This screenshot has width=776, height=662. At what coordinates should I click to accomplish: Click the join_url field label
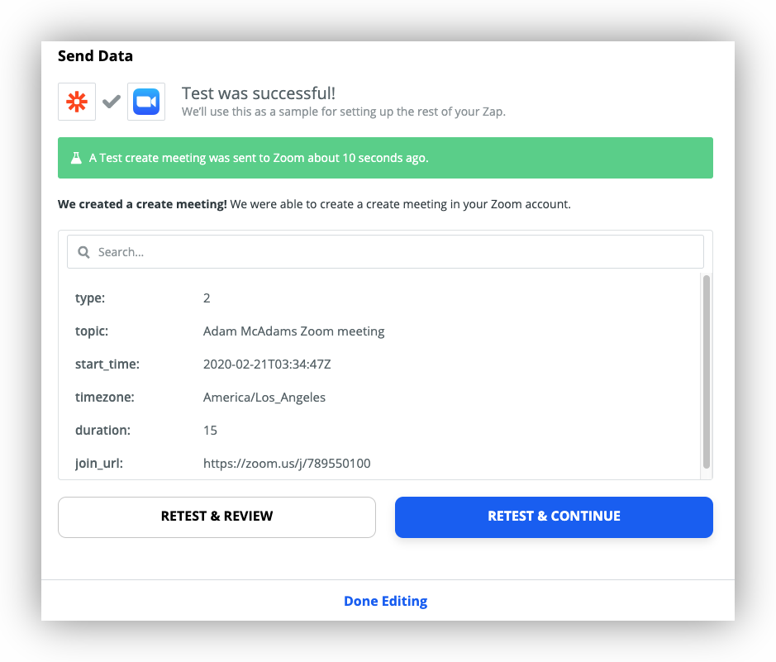click(x=99, y=464)
